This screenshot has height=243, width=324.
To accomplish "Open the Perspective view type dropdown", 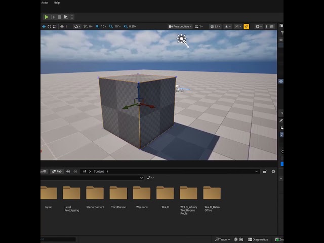I will [180, 26].
